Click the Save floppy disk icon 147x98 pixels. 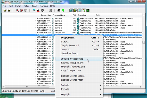click(x=9, y=10)
